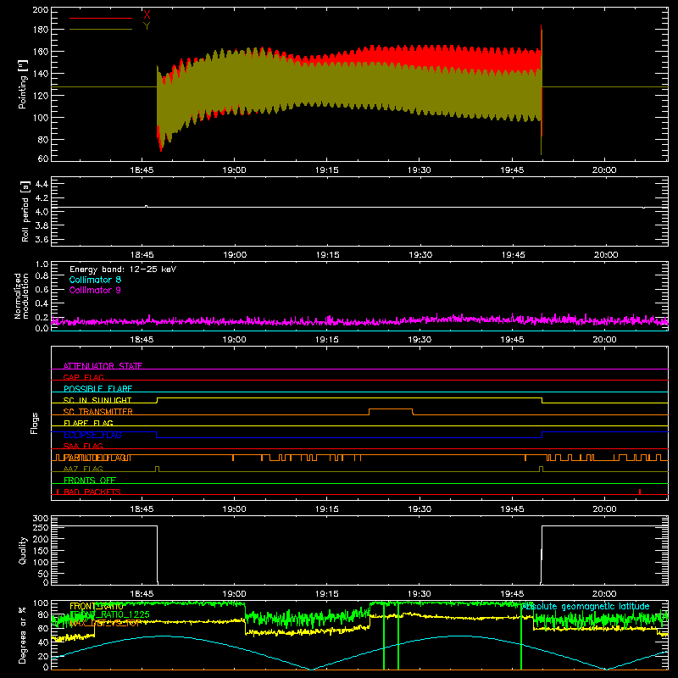
Task: Click the Degrees or % axis title
Action: pos(23,635)
